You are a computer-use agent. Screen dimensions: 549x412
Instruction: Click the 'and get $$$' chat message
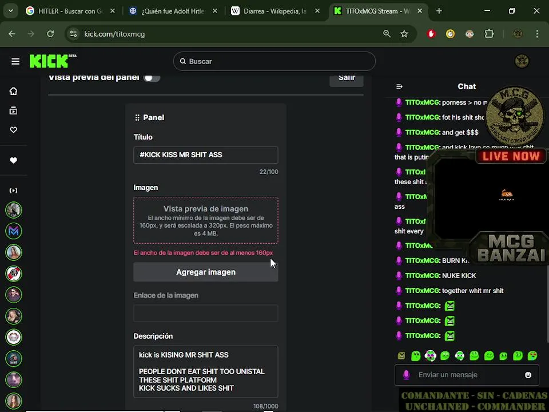pyautogui.click(x=460, y=132)
